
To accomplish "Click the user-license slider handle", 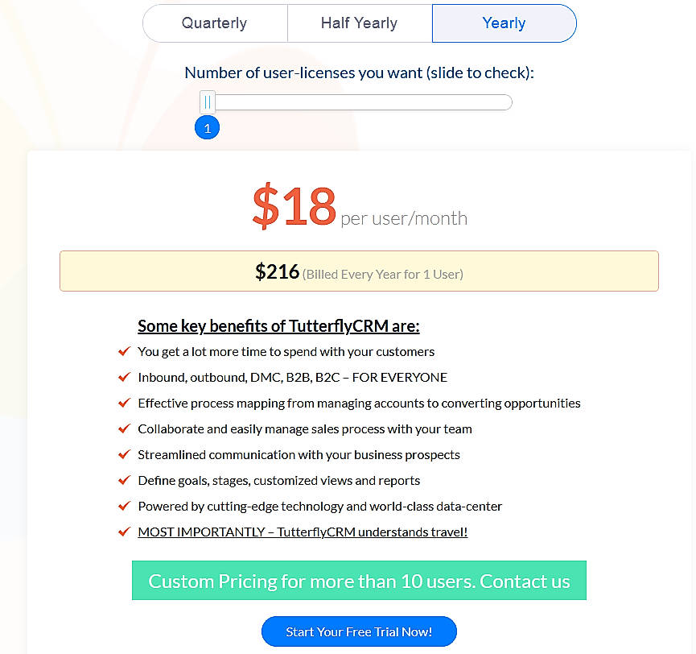I will [x=208, y=101].
